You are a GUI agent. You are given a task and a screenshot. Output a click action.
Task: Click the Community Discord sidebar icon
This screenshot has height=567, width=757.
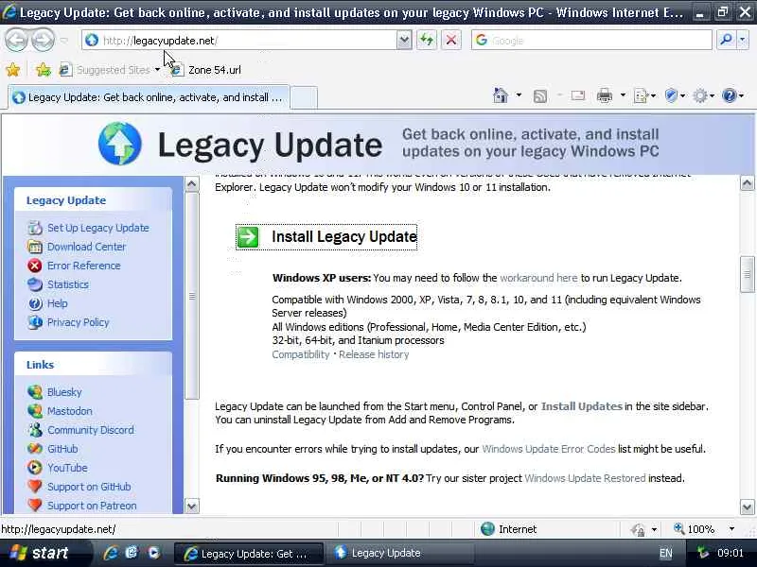coord(34,430)
